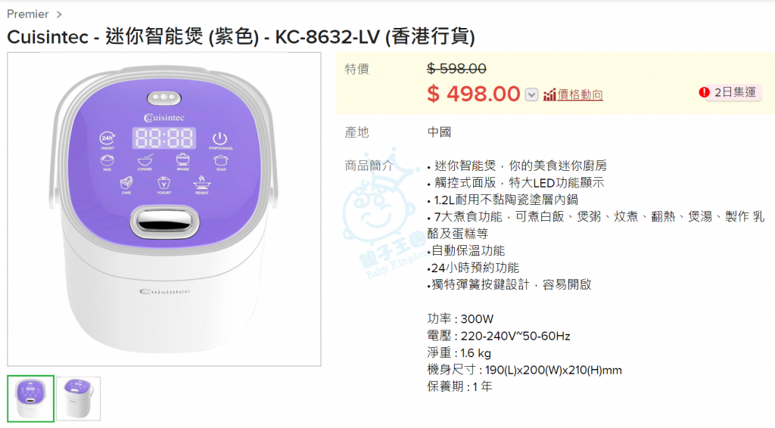Expand the price dropdown arrow beside $498.00
The image size is (775, 428).
coord(531,95)
